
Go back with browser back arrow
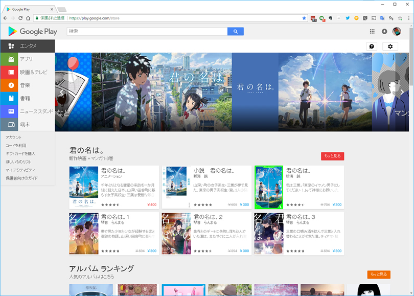pos(5,18)
